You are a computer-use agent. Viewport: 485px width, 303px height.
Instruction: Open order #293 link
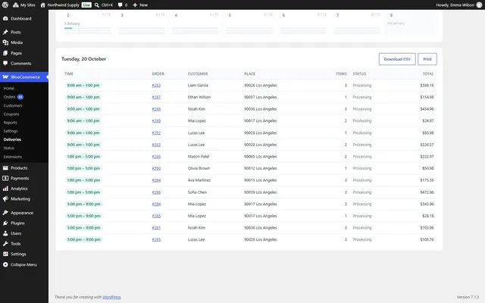(156, 145)
